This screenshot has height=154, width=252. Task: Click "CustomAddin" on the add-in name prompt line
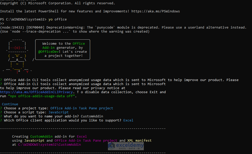click(92, 116)
